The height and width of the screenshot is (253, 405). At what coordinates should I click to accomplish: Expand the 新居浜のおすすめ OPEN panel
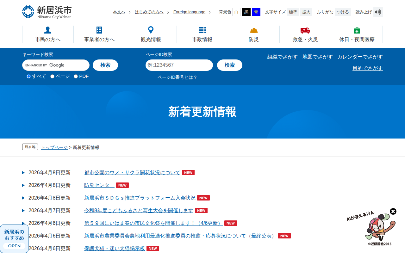click(x=14, y=239)
